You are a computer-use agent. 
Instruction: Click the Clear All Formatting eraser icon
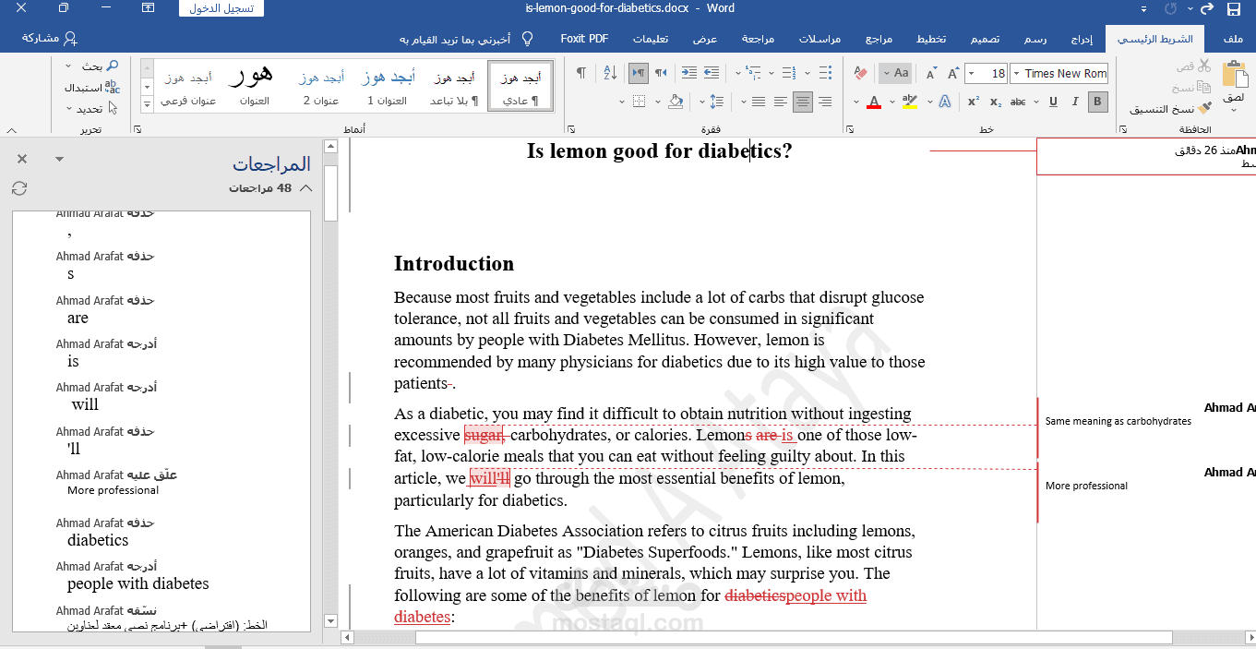click(x=860, y=73)
